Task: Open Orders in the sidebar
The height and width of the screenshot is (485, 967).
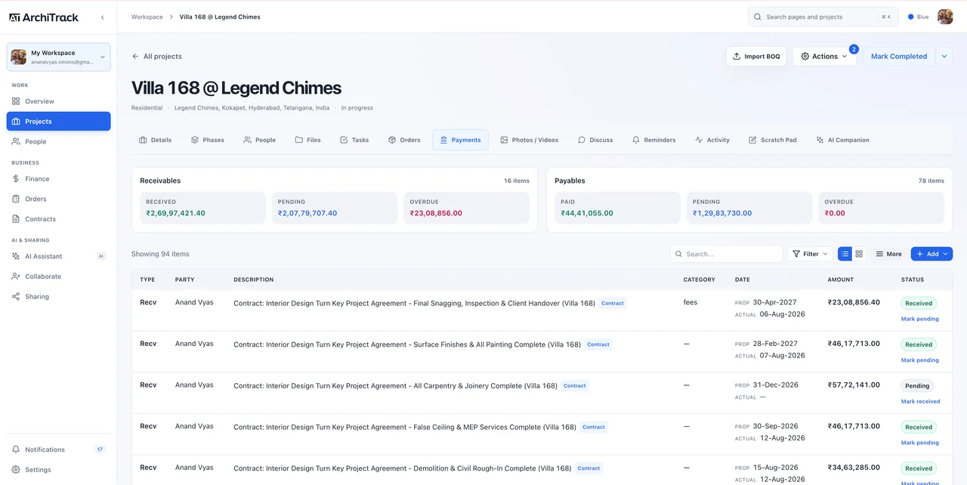Action: 59,199
